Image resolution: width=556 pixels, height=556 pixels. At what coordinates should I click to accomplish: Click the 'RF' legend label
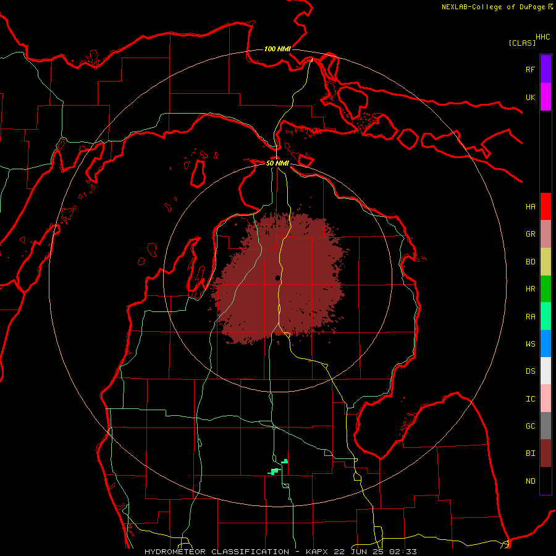point(531,69)
